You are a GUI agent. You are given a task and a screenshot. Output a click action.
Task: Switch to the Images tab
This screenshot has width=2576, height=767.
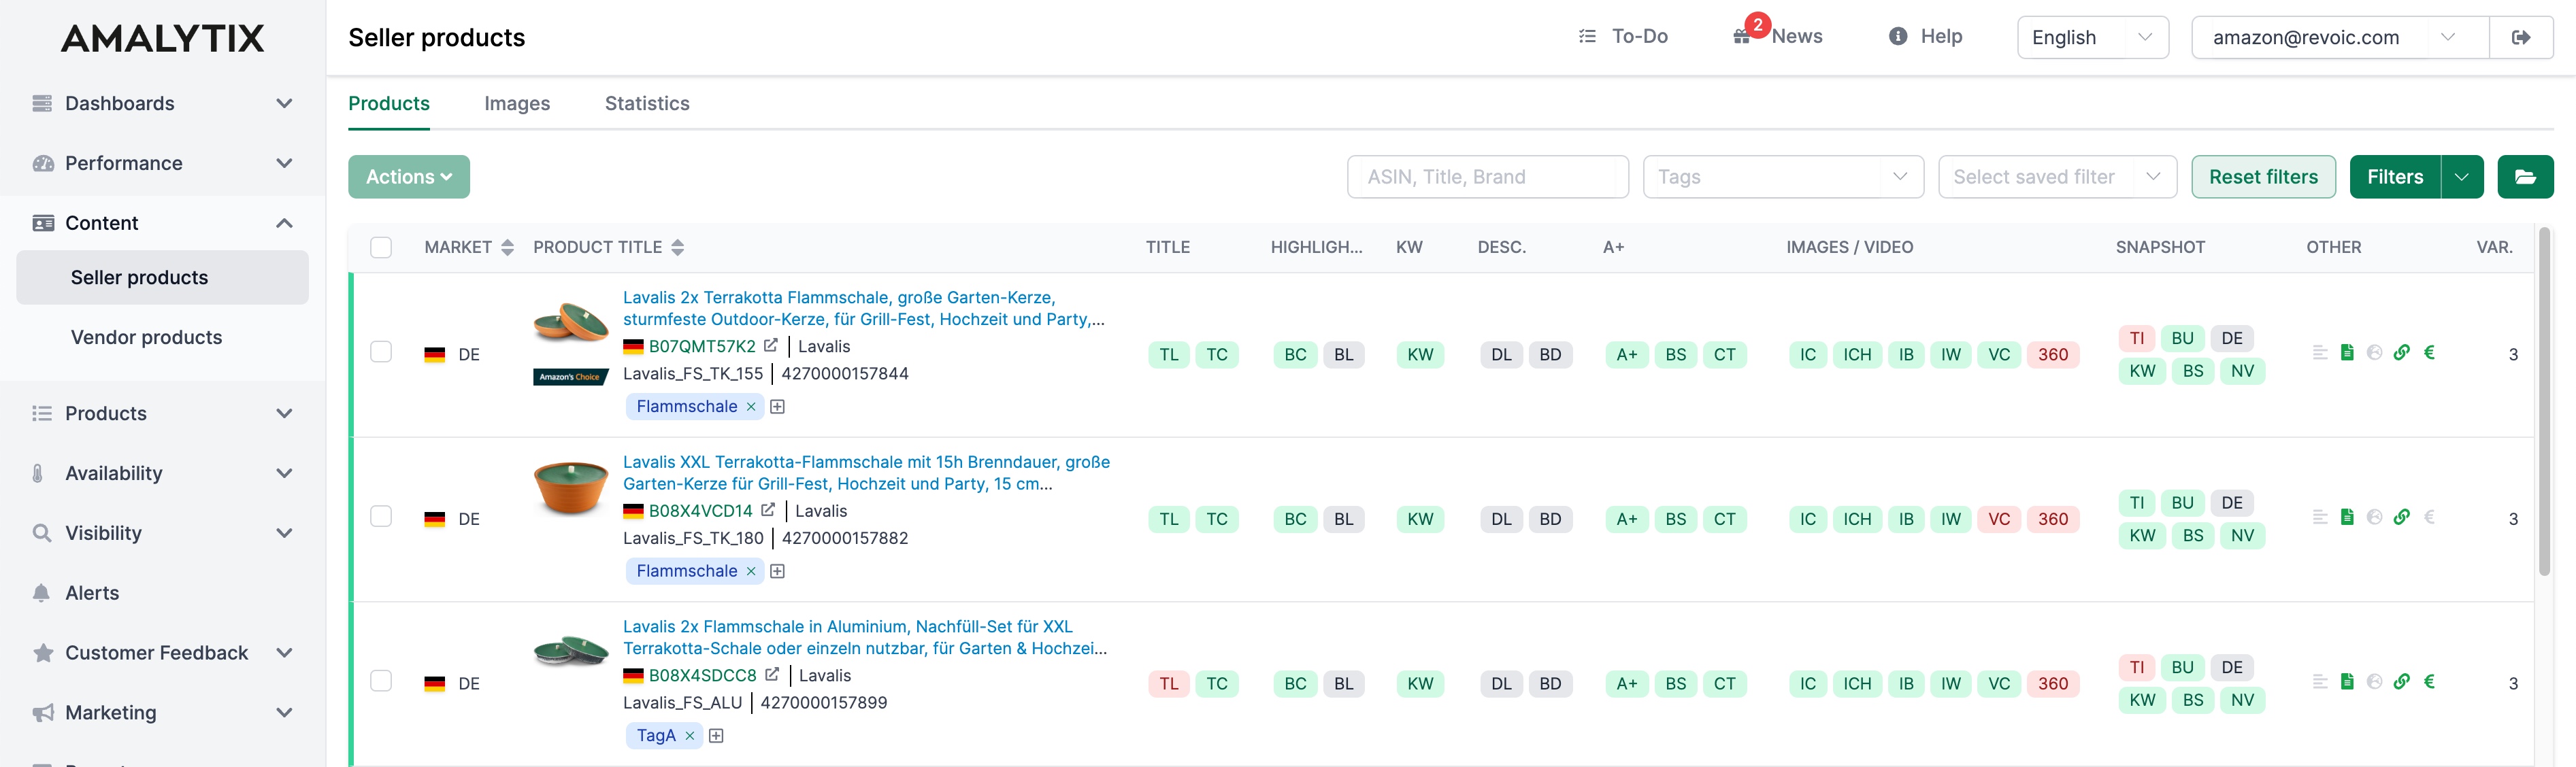tap(517, 103)
